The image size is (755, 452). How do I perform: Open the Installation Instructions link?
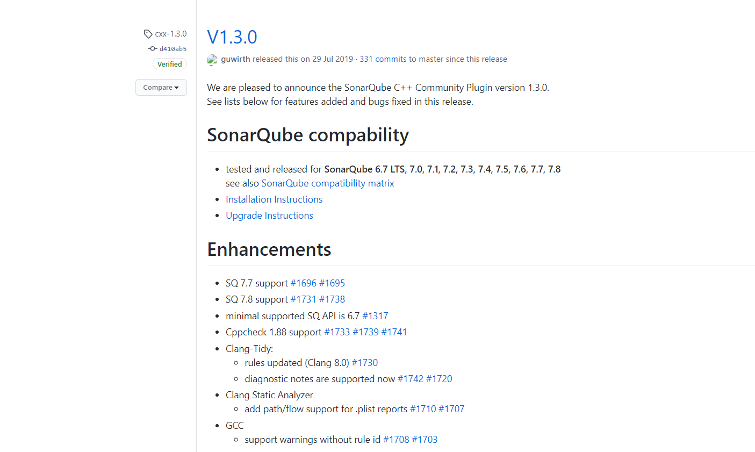point(274,199)
